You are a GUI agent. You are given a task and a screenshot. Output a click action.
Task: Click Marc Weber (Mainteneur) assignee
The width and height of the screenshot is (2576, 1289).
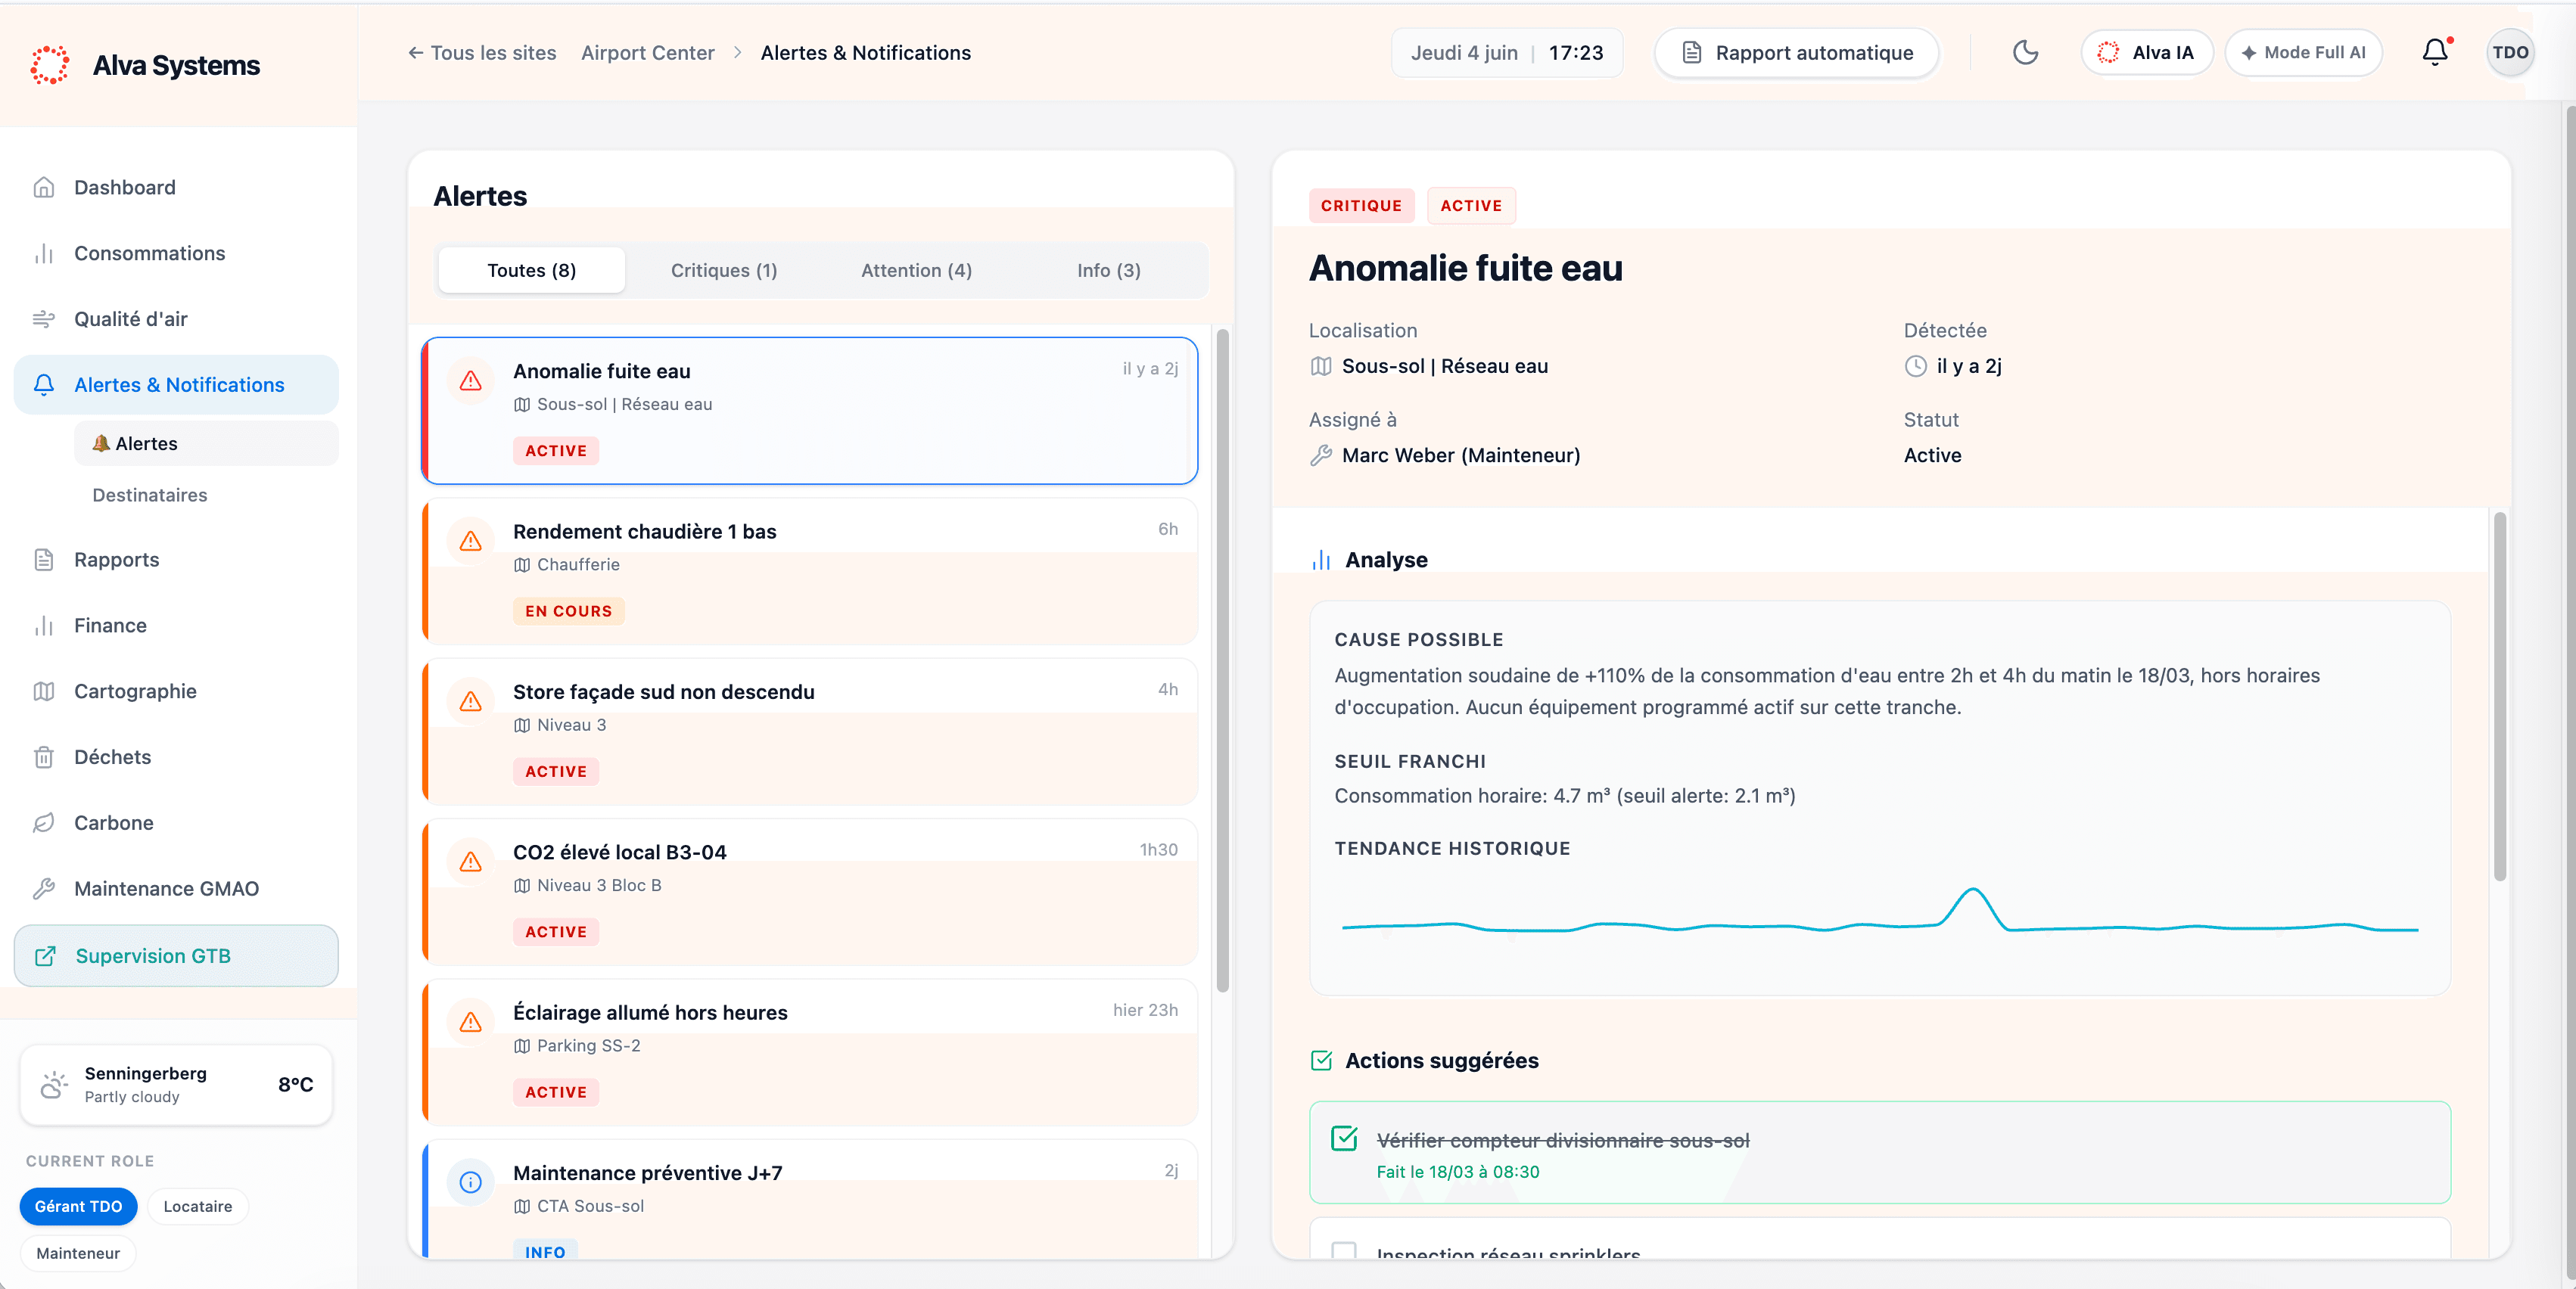pos(1460,455)
